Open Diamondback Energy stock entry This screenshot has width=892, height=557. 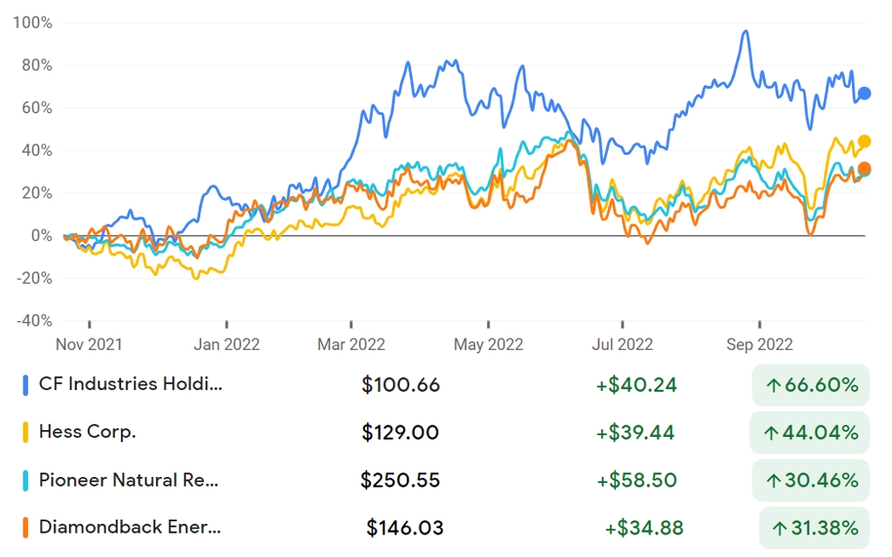pyautogui.click(x=130, y=527)
